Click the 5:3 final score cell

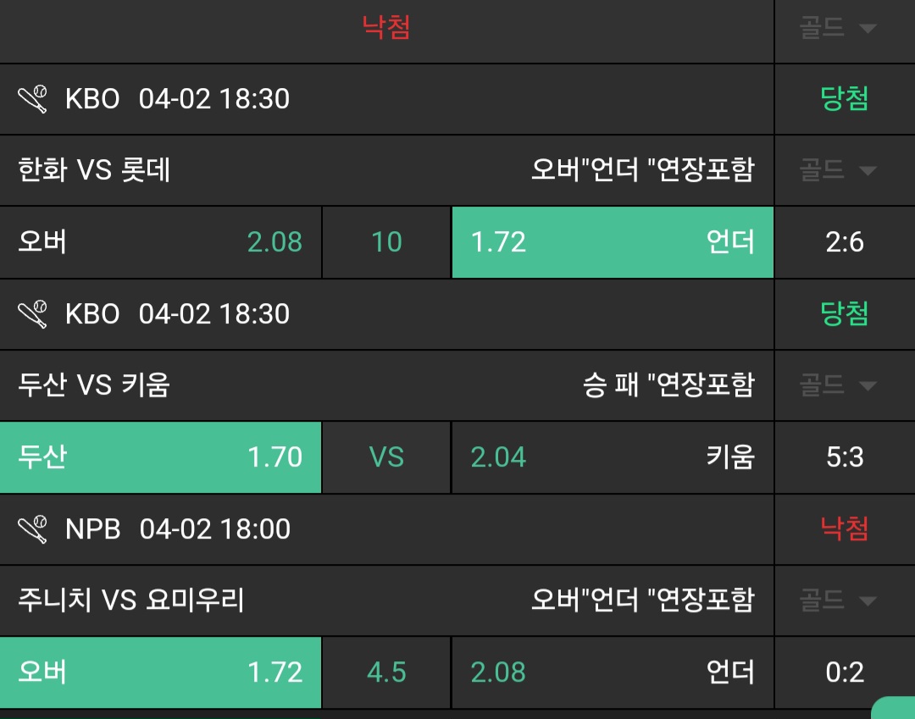pyautogui.click(x=845, y=457)
